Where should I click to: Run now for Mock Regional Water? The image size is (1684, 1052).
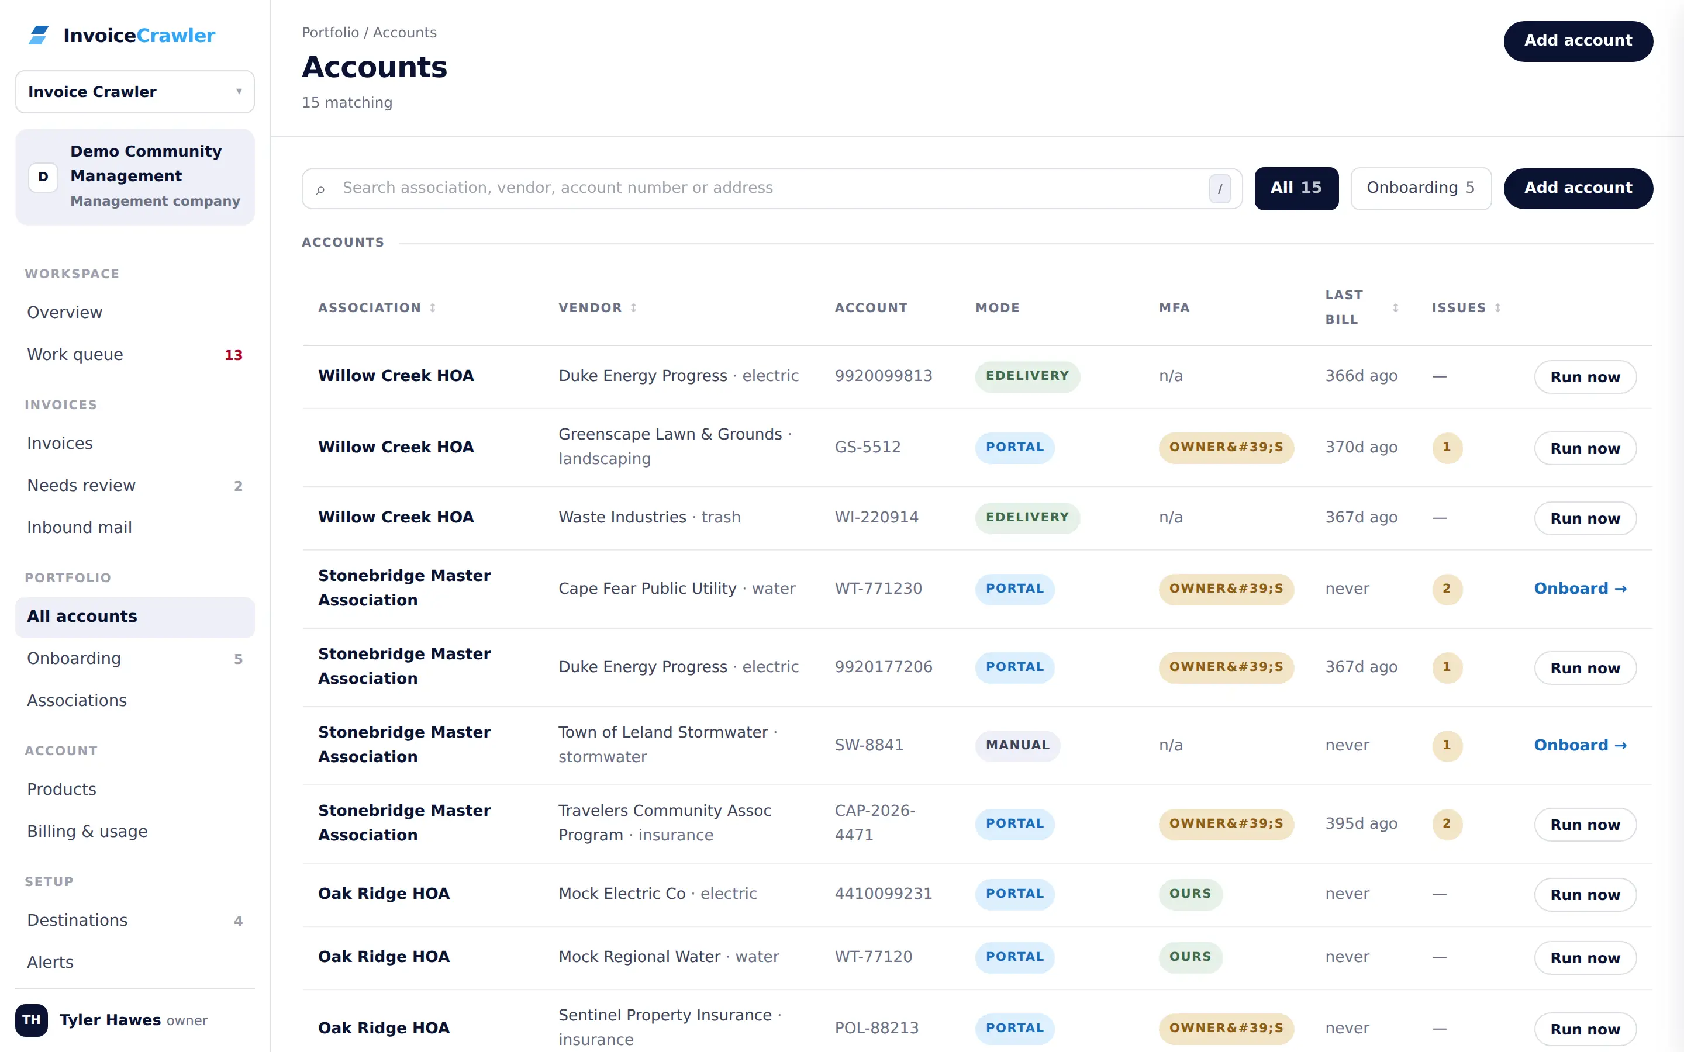coord(1585,958)
